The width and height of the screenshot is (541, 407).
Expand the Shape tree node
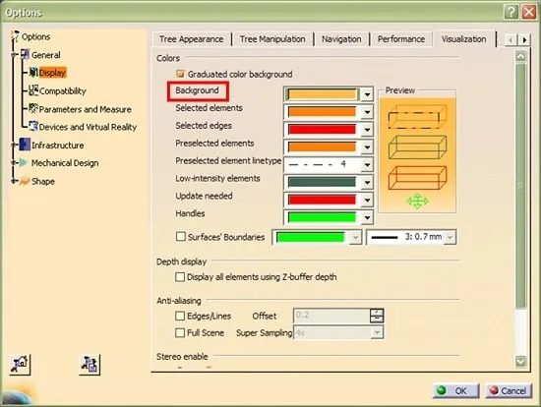pos(14,181)
